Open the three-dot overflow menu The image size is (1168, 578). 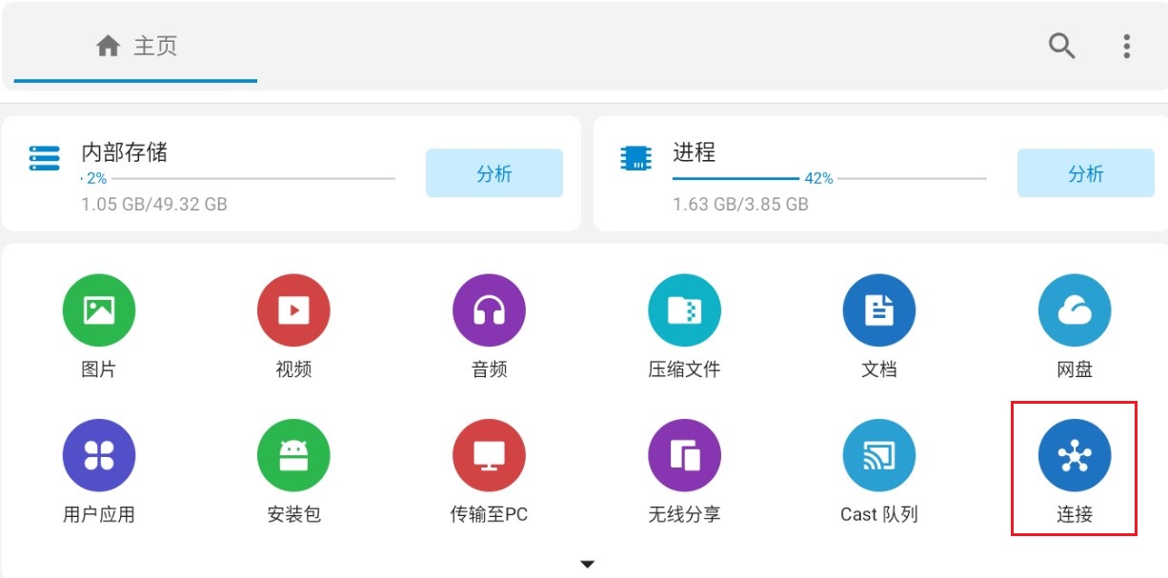click(1126, 46)
